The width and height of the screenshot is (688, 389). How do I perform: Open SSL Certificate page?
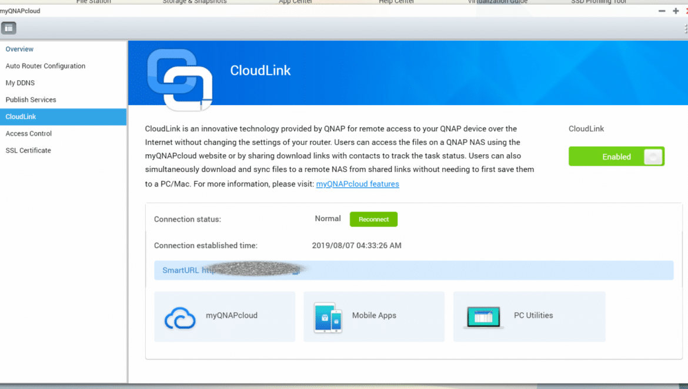28,151
